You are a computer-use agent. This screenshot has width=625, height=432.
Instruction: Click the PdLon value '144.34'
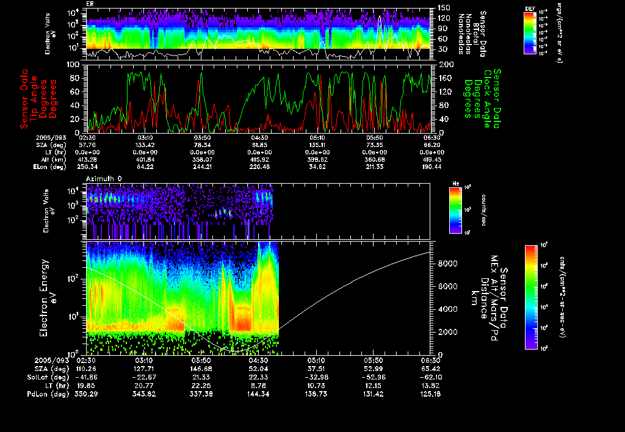[x=259, y=394]
